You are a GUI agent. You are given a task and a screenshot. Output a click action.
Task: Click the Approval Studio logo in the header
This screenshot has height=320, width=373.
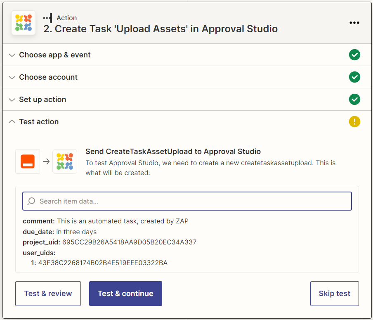click(x=24, y=23)
